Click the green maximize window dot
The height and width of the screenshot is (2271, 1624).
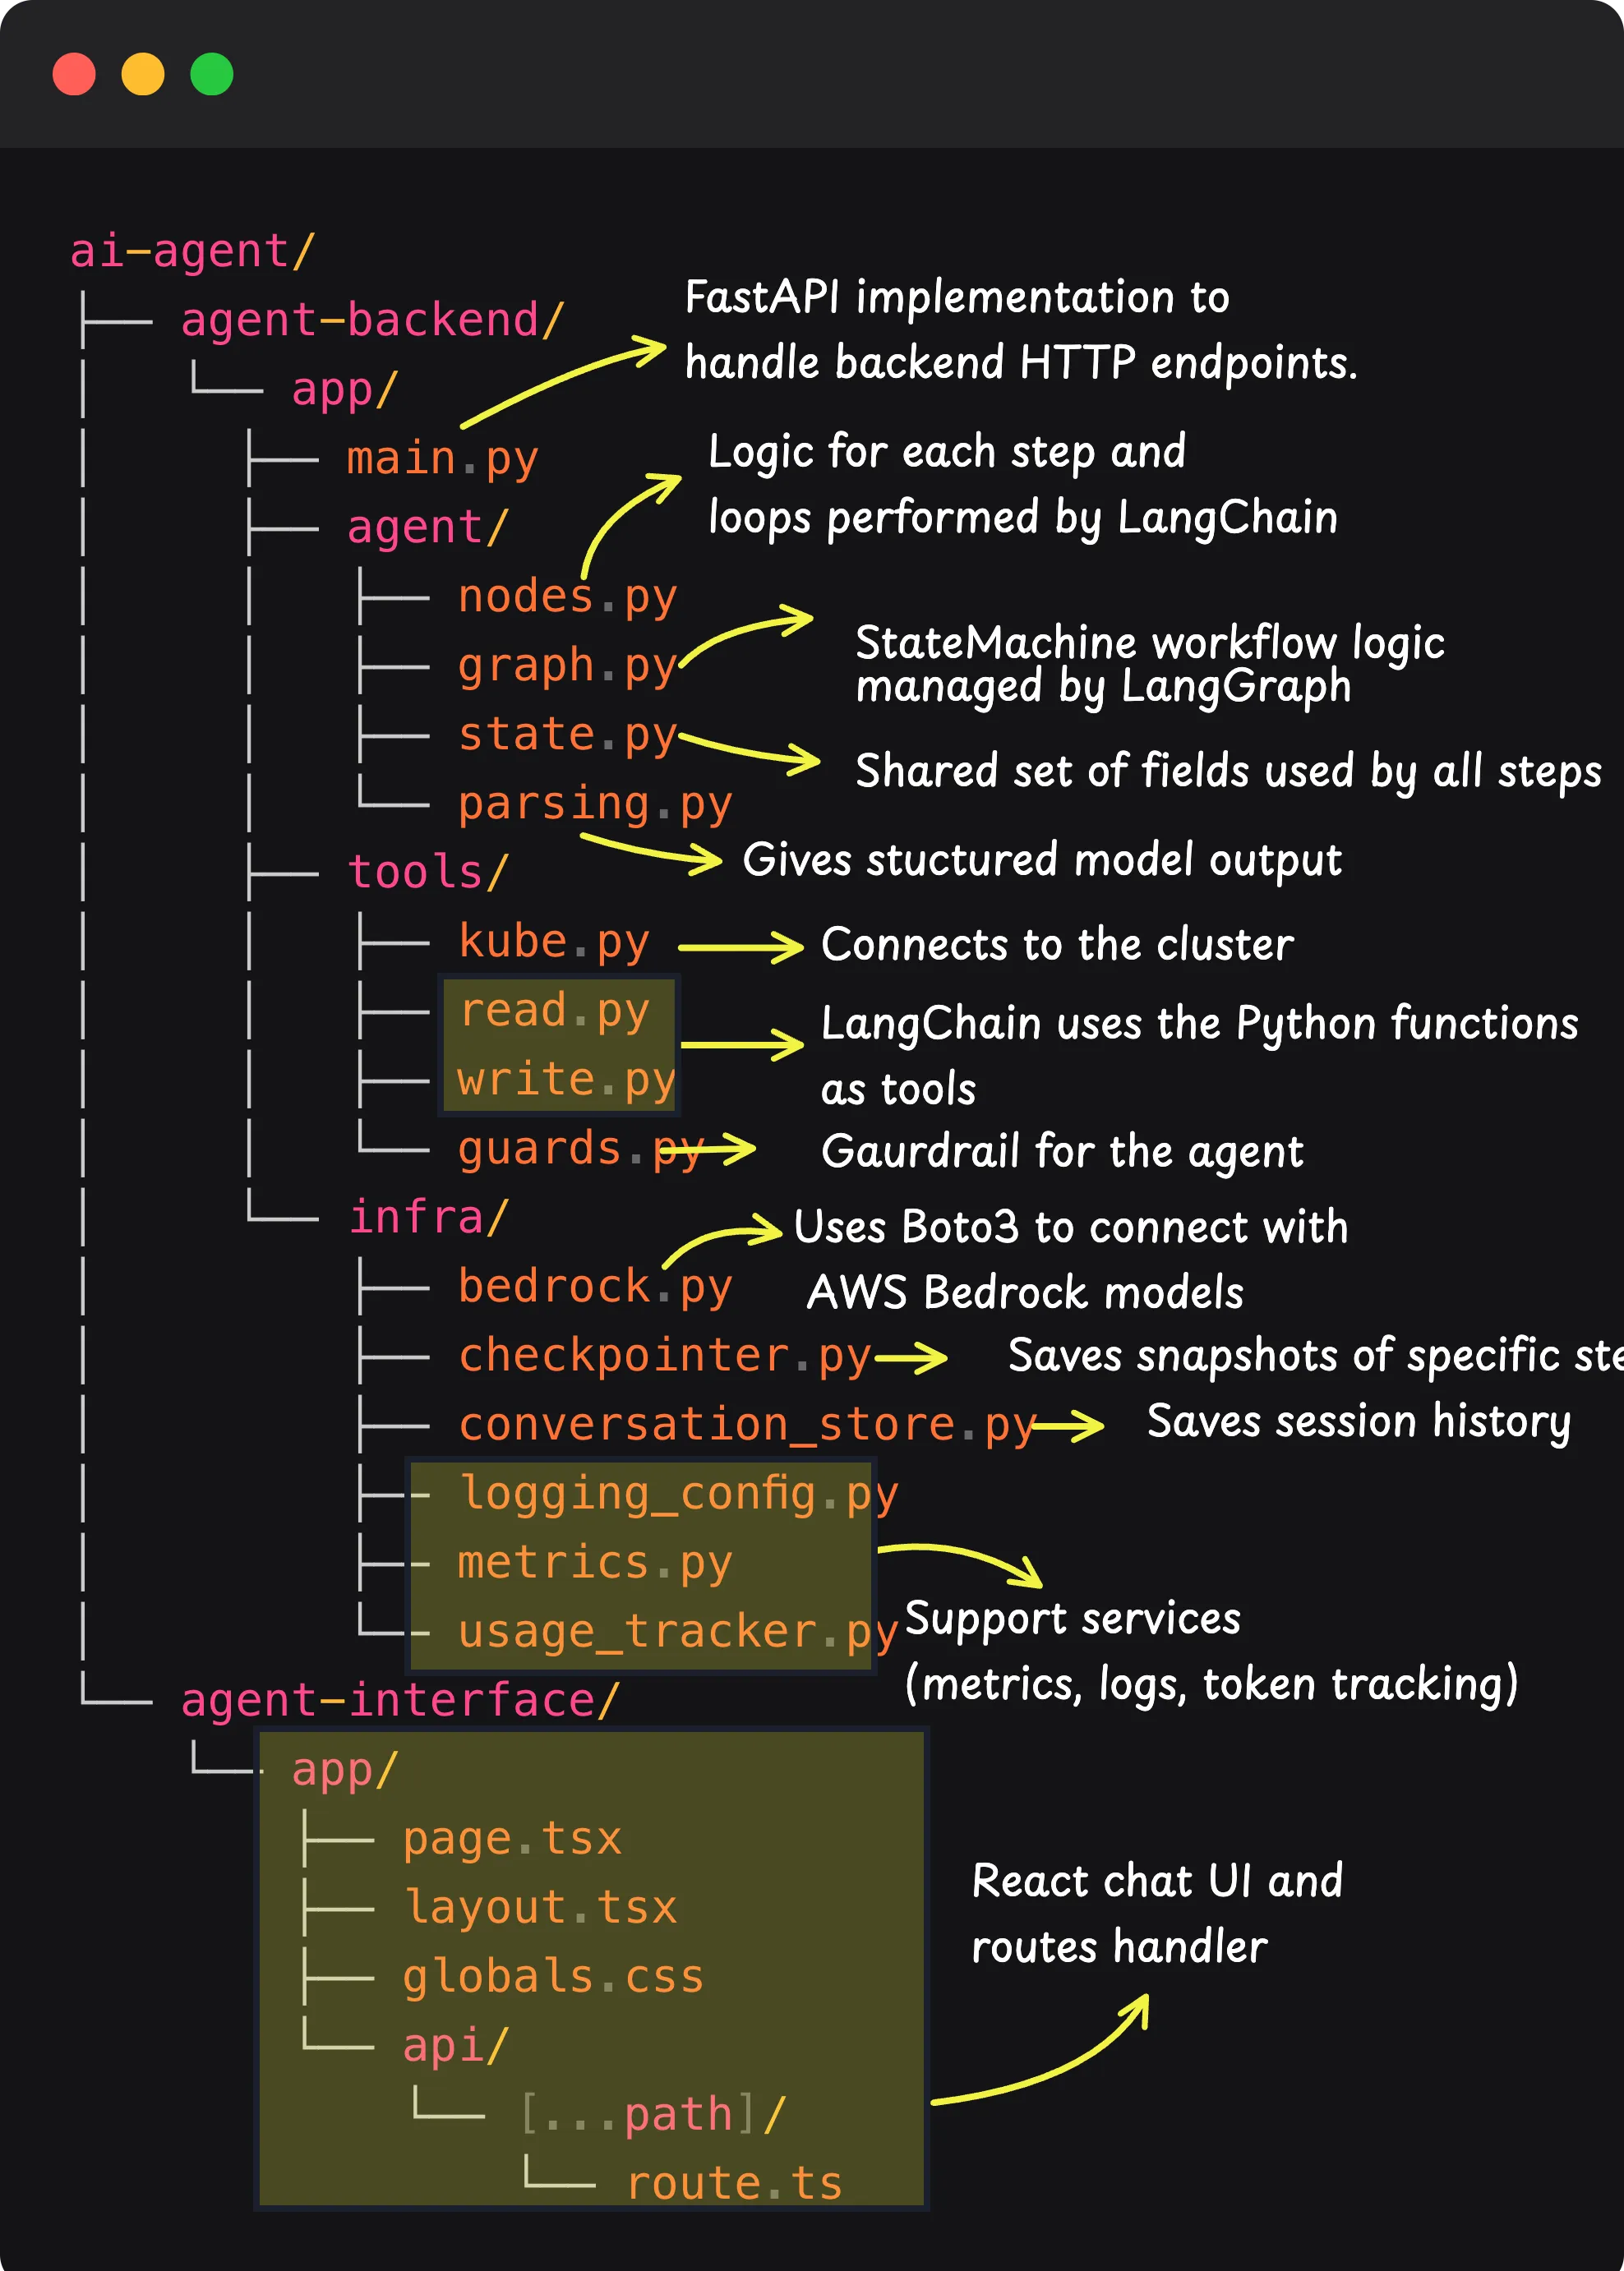pyautogui.click(x=212, y=74)
